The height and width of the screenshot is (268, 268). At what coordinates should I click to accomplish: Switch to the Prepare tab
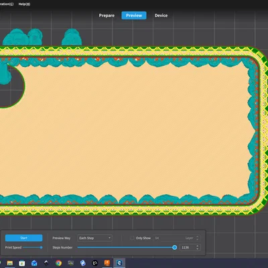[107, 15]
